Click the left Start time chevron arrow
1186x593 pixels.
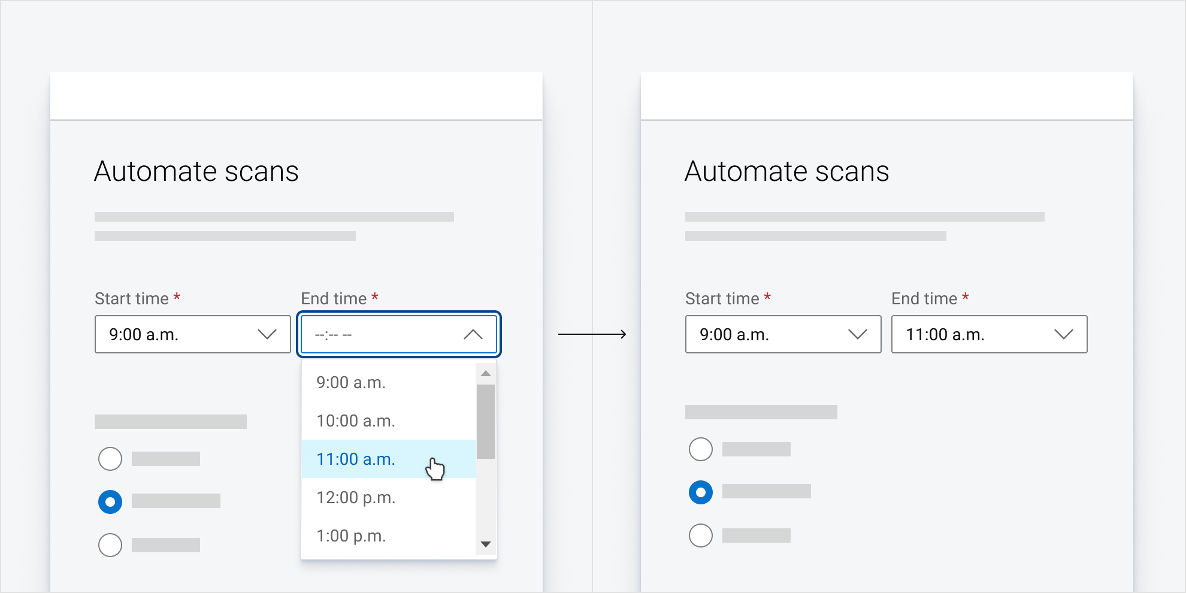point(267,334)
